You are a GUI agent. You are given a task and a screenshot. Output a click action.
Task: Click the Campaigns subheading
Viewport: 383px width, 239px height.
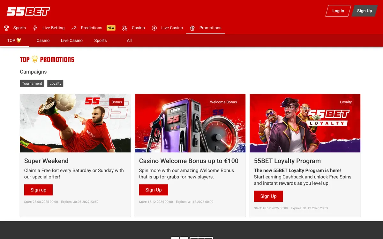(x=33, y=72)
